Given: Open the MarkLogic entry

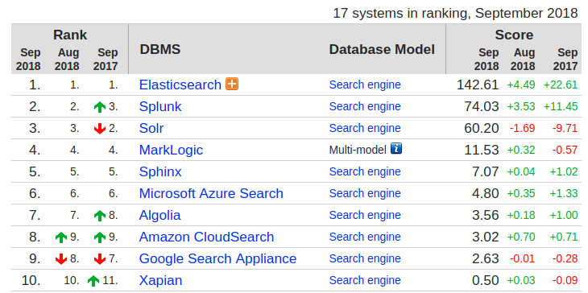Looking at the screenshot, I should click(x=171, y=150).
